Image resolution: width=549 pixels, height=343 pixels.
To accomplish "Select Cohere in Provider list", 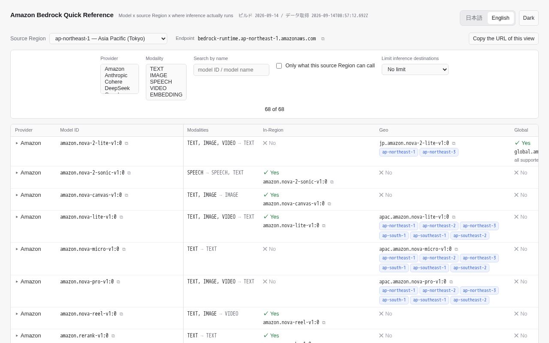I will pyautogui.click(x=119, y=82).
